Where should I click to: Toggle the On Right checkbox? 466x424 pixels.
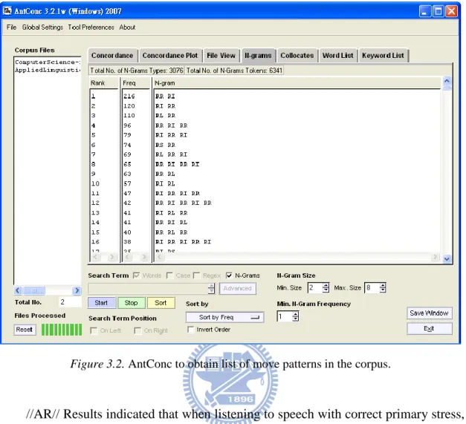tap(137, 330)
